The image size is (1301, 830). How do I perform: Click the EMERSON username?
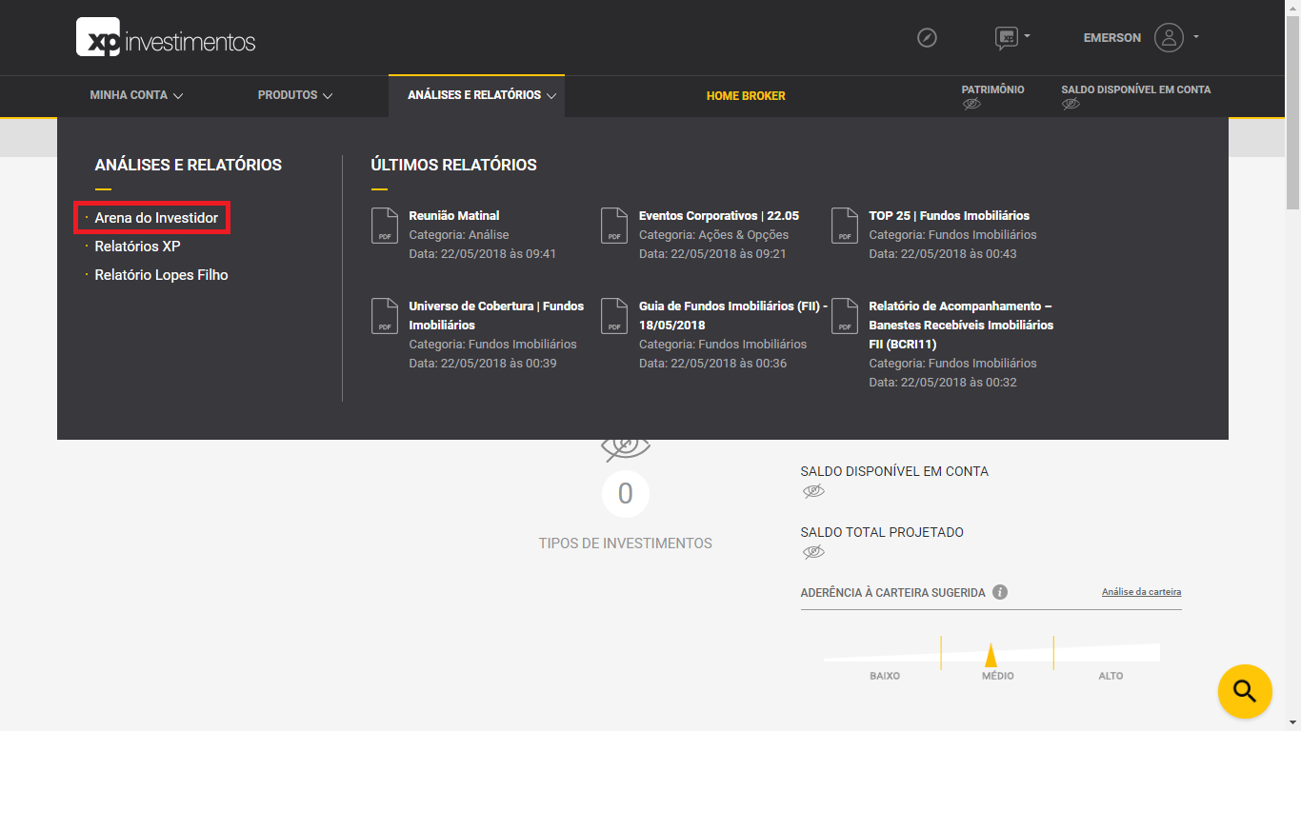point(1112,38)
